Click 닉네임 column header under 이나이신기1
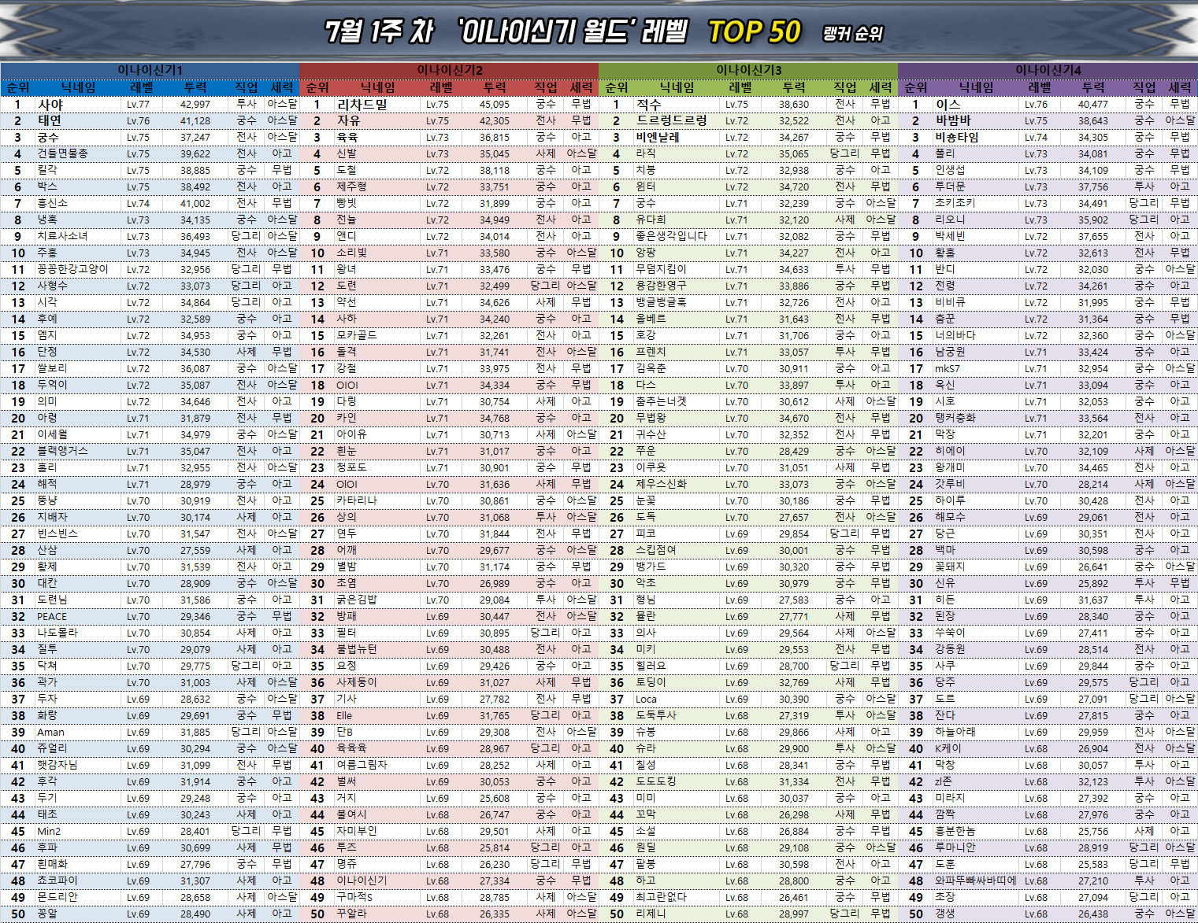 pyautogui.click(x=79, y=87)
